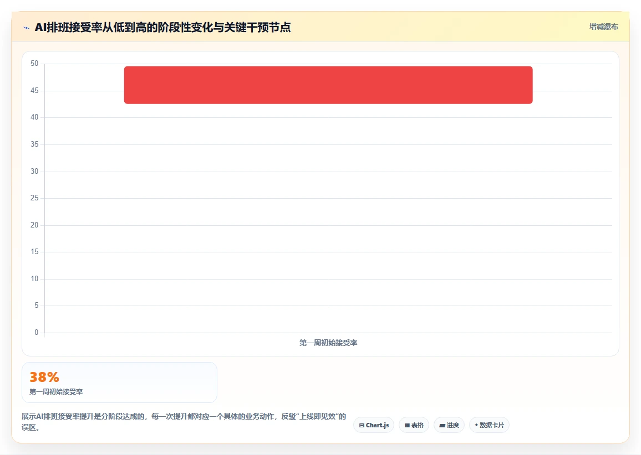Click the red waterfall bar in the chart
Viewport: 641px width, 455px height.
(x=328, y=85)
